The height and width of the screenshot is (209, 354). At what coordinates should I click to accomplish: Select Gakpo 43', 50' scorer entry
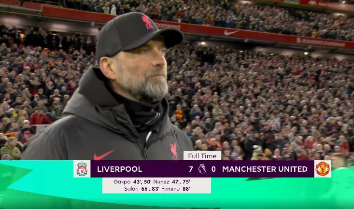click(132, 181)
